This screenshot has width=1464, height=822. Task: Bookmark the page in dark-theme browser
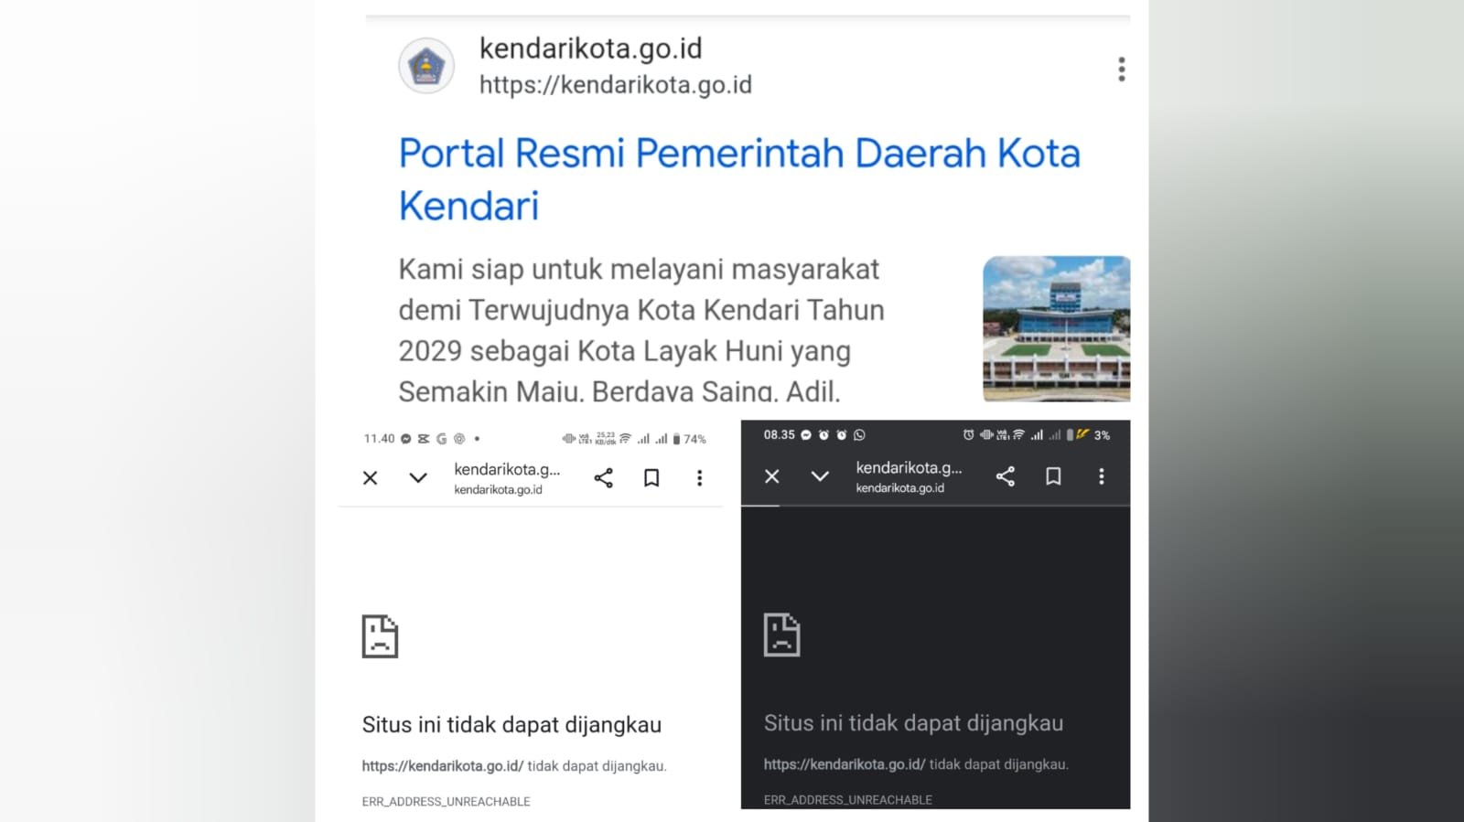click(1053, 476)
